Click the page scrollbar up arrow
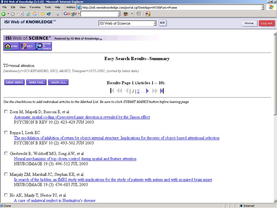The width and height of the screenshot is (277, 208). click(x=275, y=34)
